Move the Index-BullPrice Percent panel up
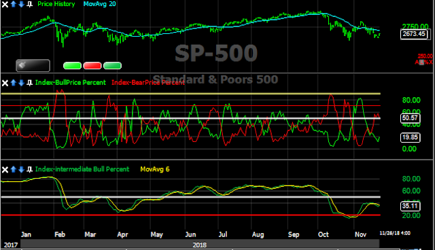 click(x=13, y=83)
